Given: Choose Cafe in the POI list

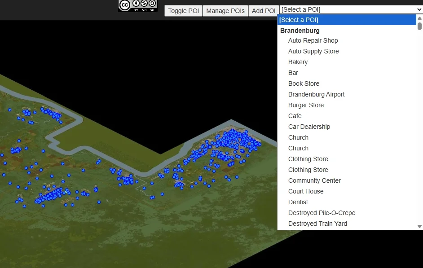Looking at the screenshot, I should [347, 116].
